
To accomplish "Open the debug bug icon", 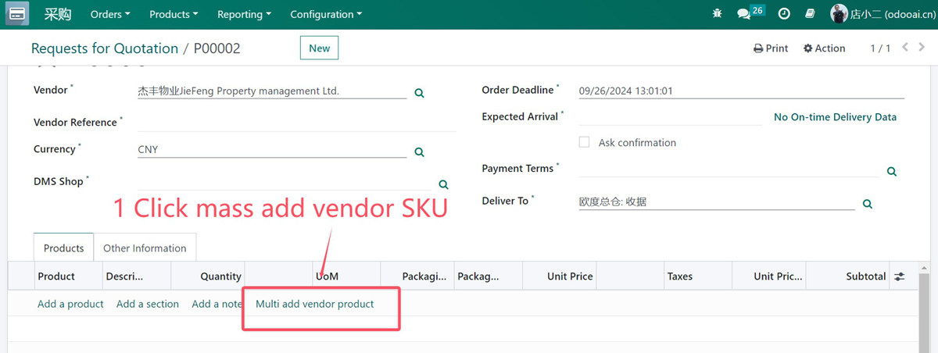I will click(x=718, y=14).
